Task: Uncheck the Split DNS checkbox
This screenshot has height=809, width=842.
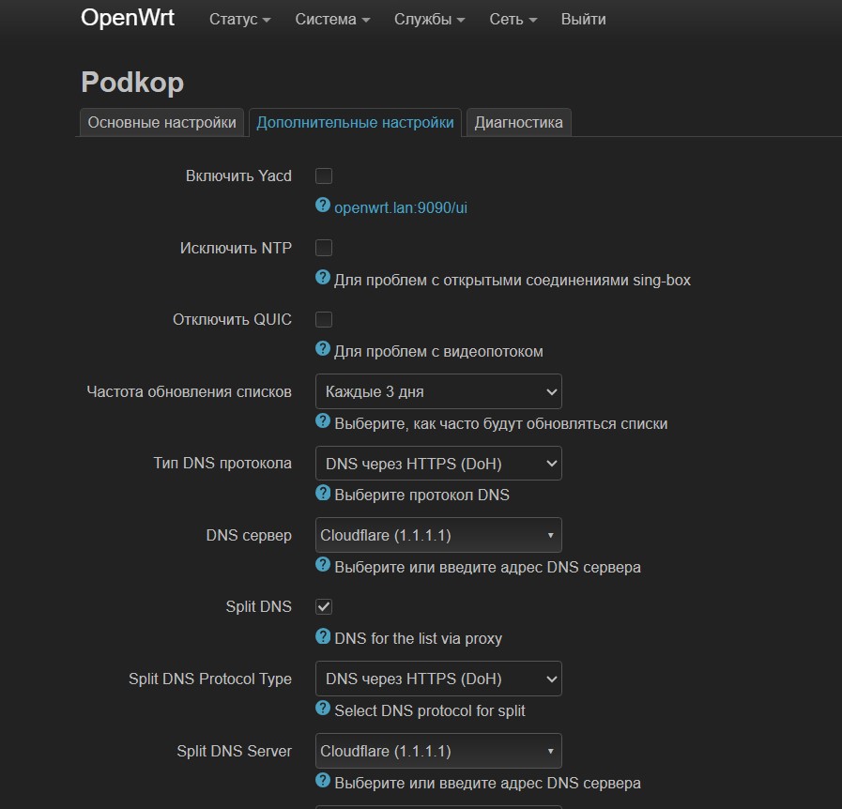Action: (x=324, y=606)
